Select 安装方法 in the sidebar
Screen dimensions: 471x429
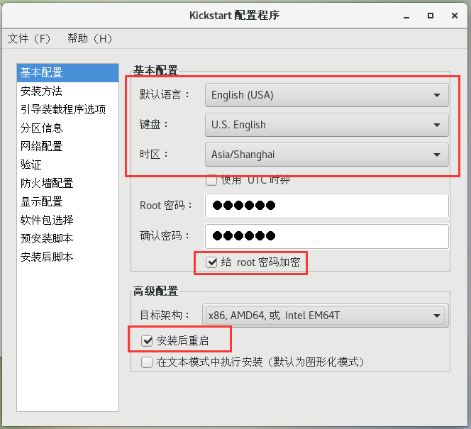[x=67, y=91]
